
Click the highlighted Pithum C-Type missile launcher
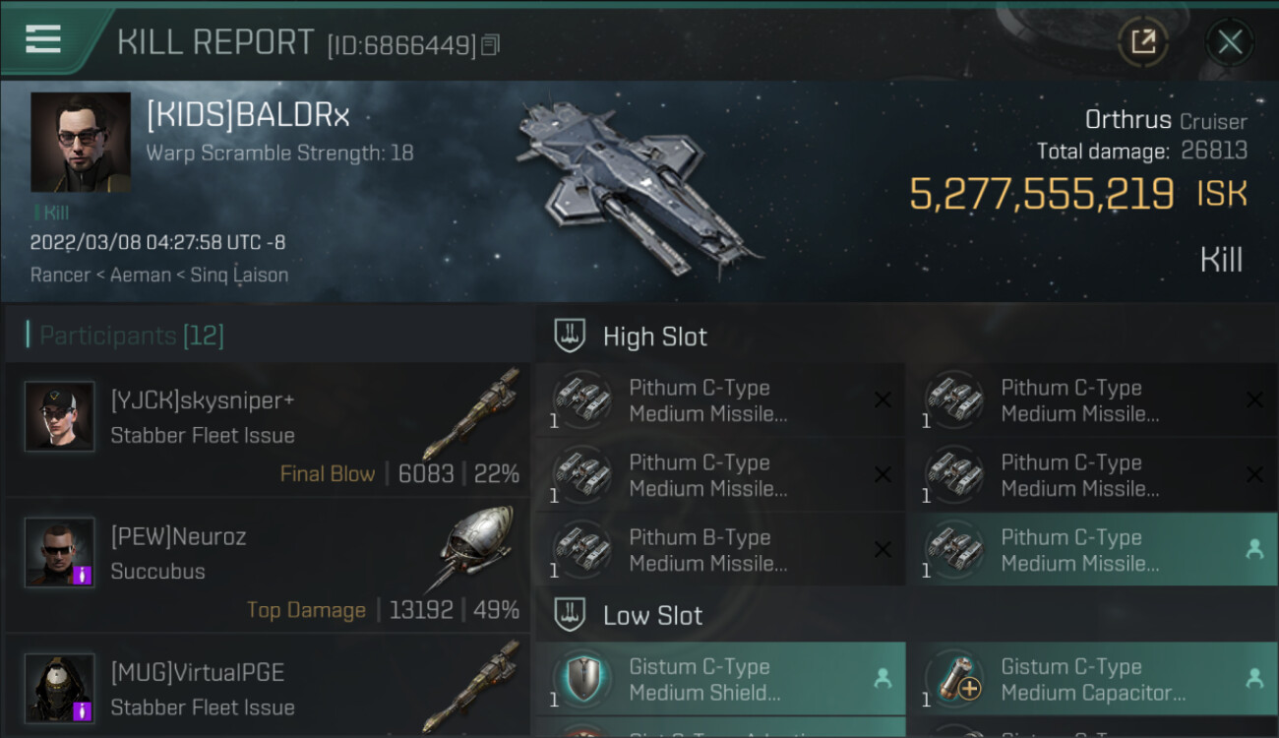pyautogui.click(x=1093, y=550)
